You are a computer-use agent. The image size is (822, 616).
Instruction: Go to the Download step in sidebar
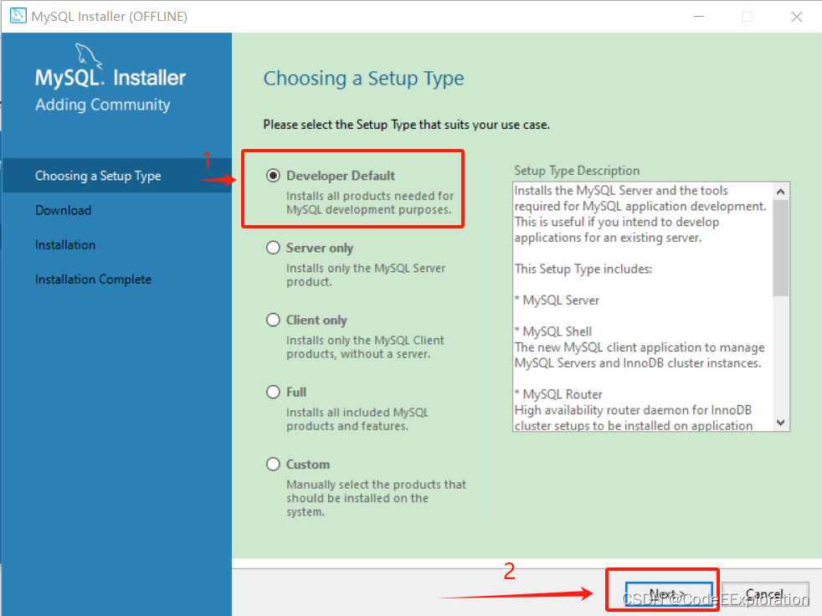click(64, 210)
